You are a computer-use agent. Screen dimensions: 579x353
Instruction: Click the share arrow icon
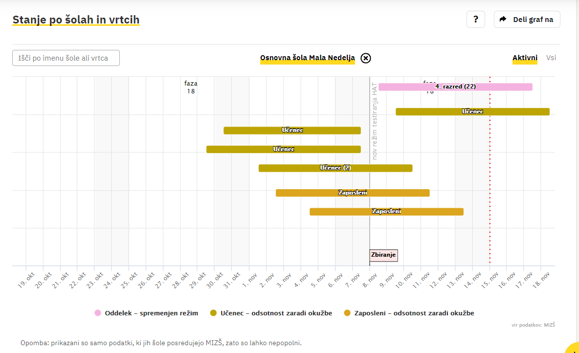pos(503,20)
